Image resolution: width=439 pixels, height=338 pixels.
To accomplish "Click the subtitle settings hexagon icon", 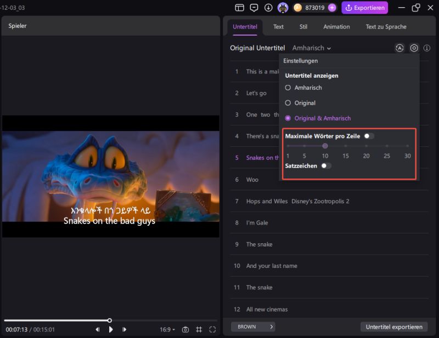I will (414, 48).
